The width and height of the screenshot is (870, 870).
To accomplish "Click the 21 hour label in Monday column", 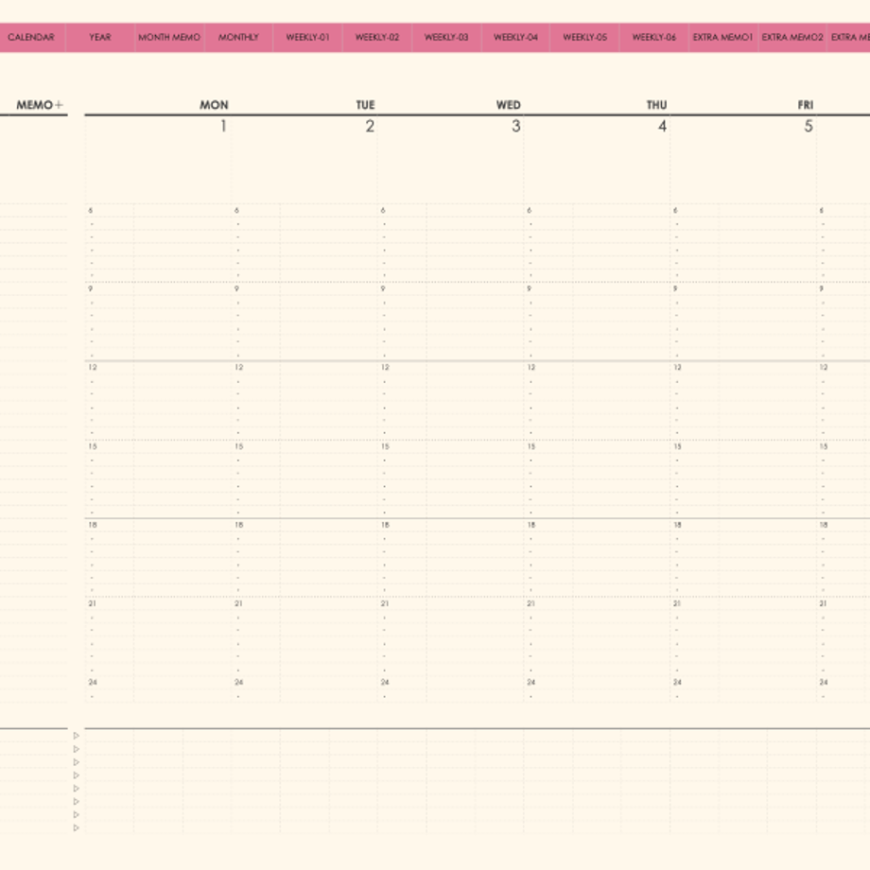I will click(x=92, y=603).
